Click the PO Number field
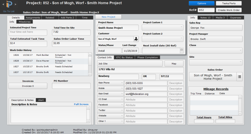 [71, 86]
